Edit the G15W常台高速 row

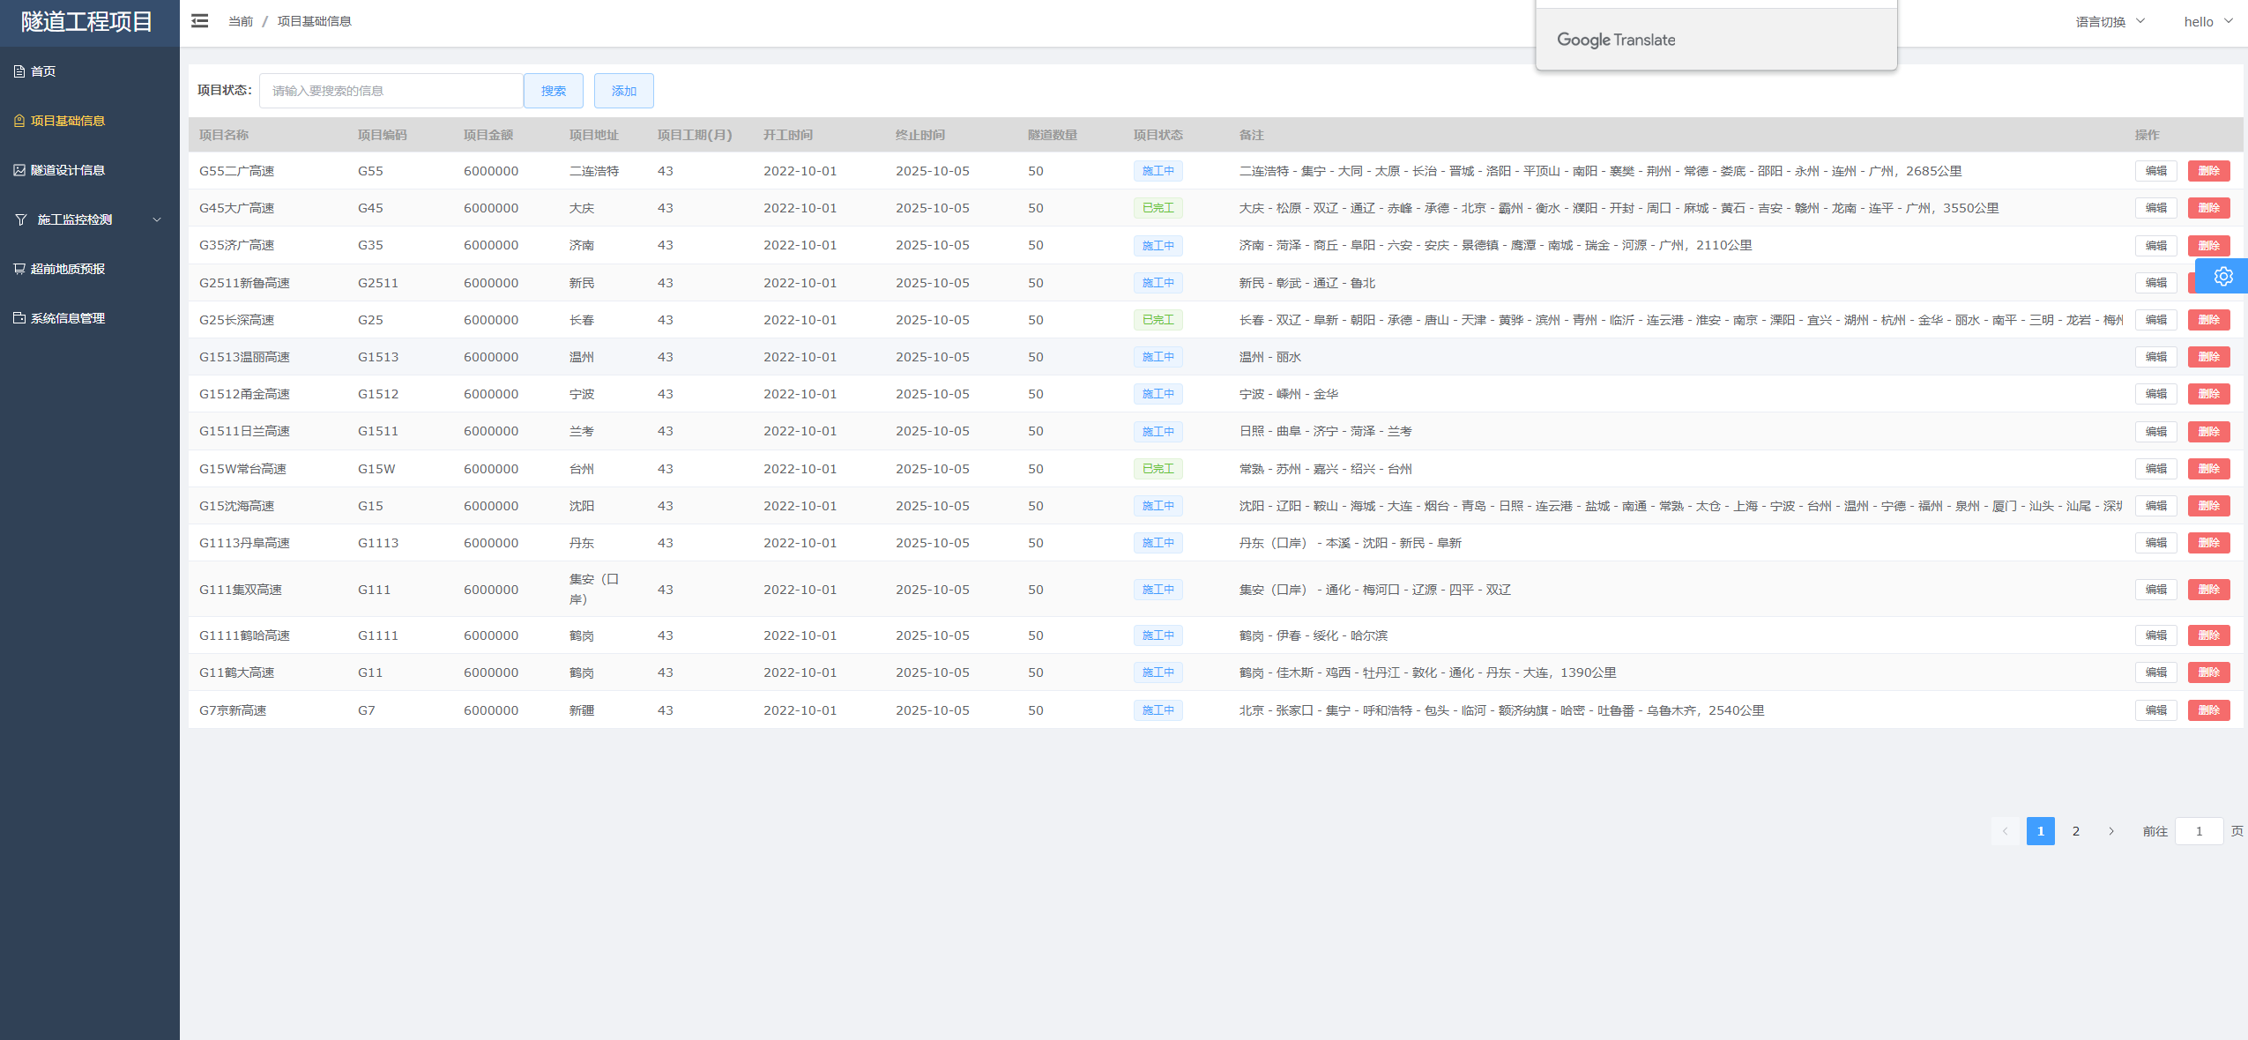(2156, 469)
